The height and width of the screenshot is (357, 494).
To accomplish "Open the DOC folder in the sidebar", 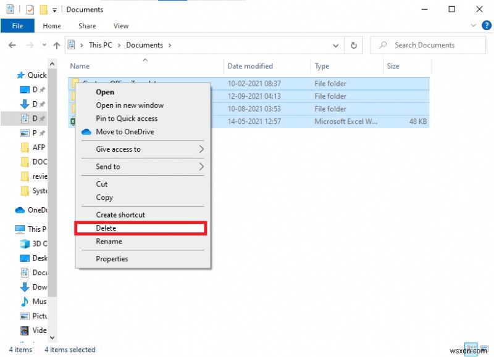I will 34,162.
